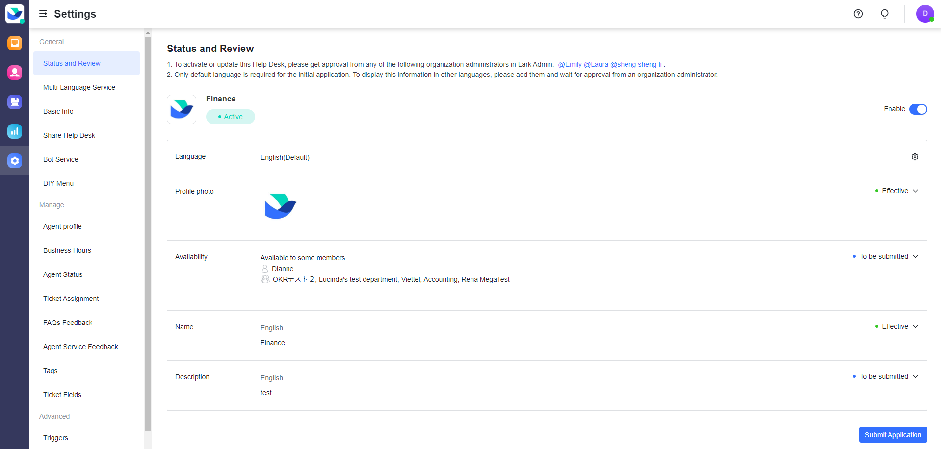Image resolution: width=941 pixels, height=449 pixels.
Task: Open the blue statistics chart sidebar icon
Action: coord(15,131)
